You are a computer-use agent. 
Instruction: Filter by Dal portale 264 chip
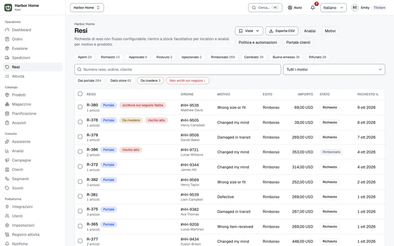point(90,81)
